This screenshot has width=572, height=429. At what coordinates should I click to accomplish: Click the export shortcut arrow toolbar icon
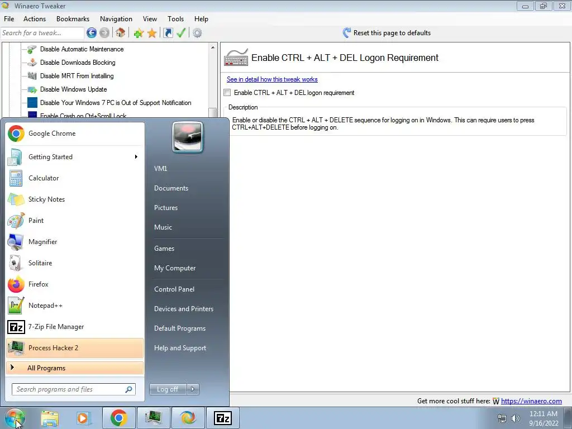(168, 33)
